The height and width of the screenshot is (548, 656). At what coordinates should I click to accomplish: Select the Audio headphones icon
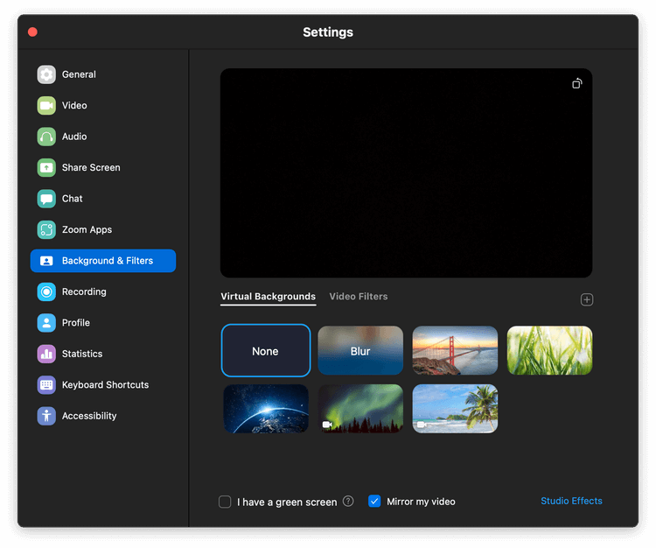point(46,137)
